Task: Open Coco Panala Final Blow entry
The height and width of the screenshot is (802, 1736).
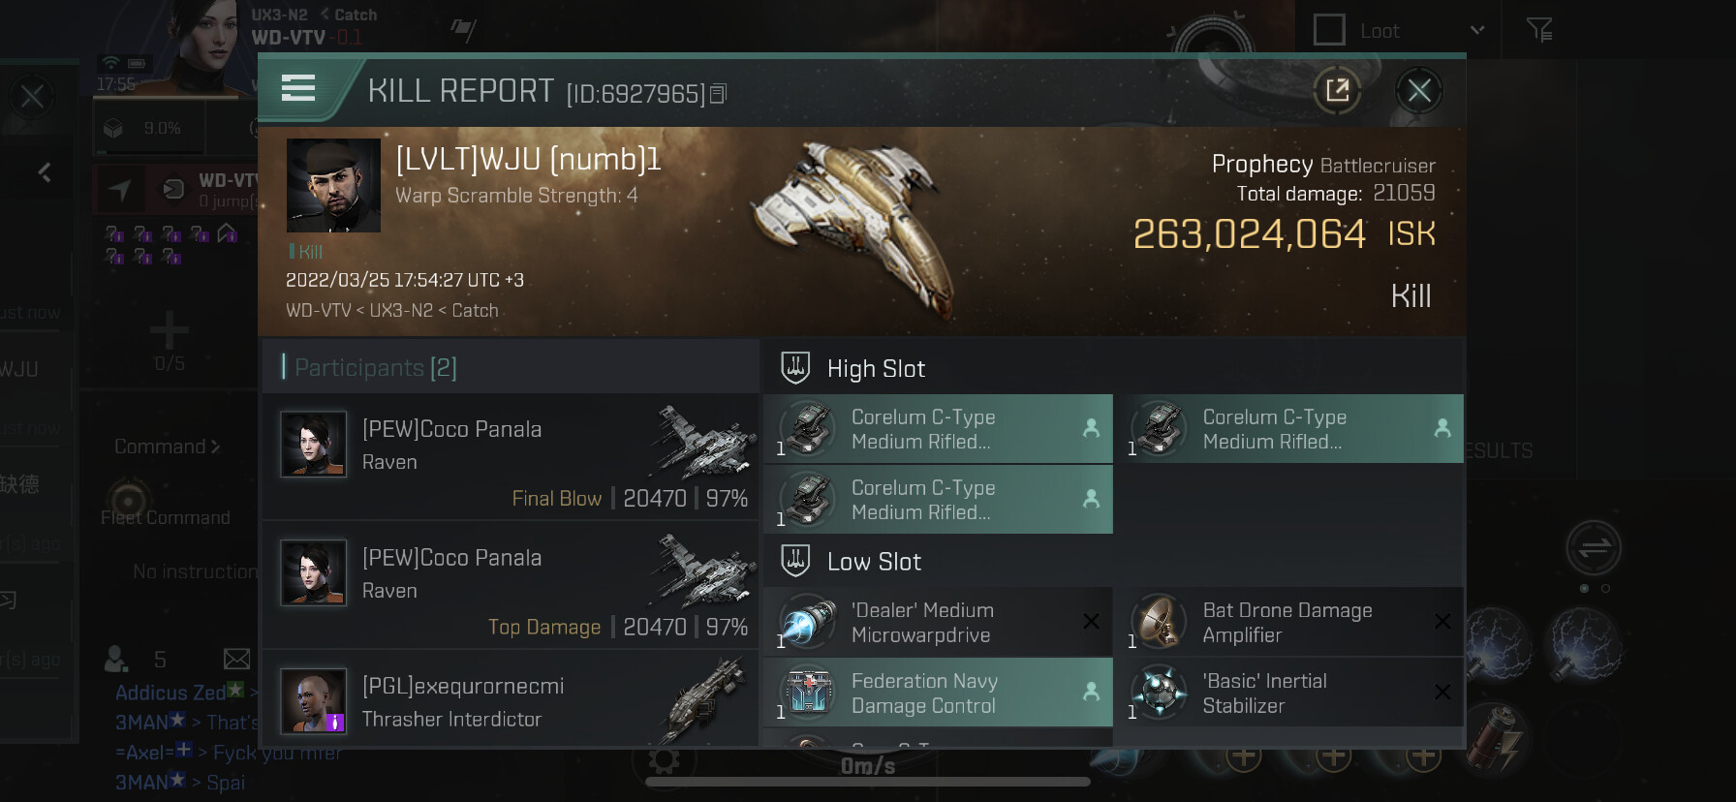Action: coord(511,456)
